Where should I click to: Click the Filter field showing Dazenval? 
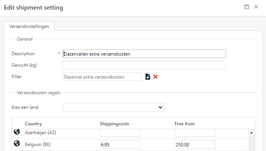point(102,77)
